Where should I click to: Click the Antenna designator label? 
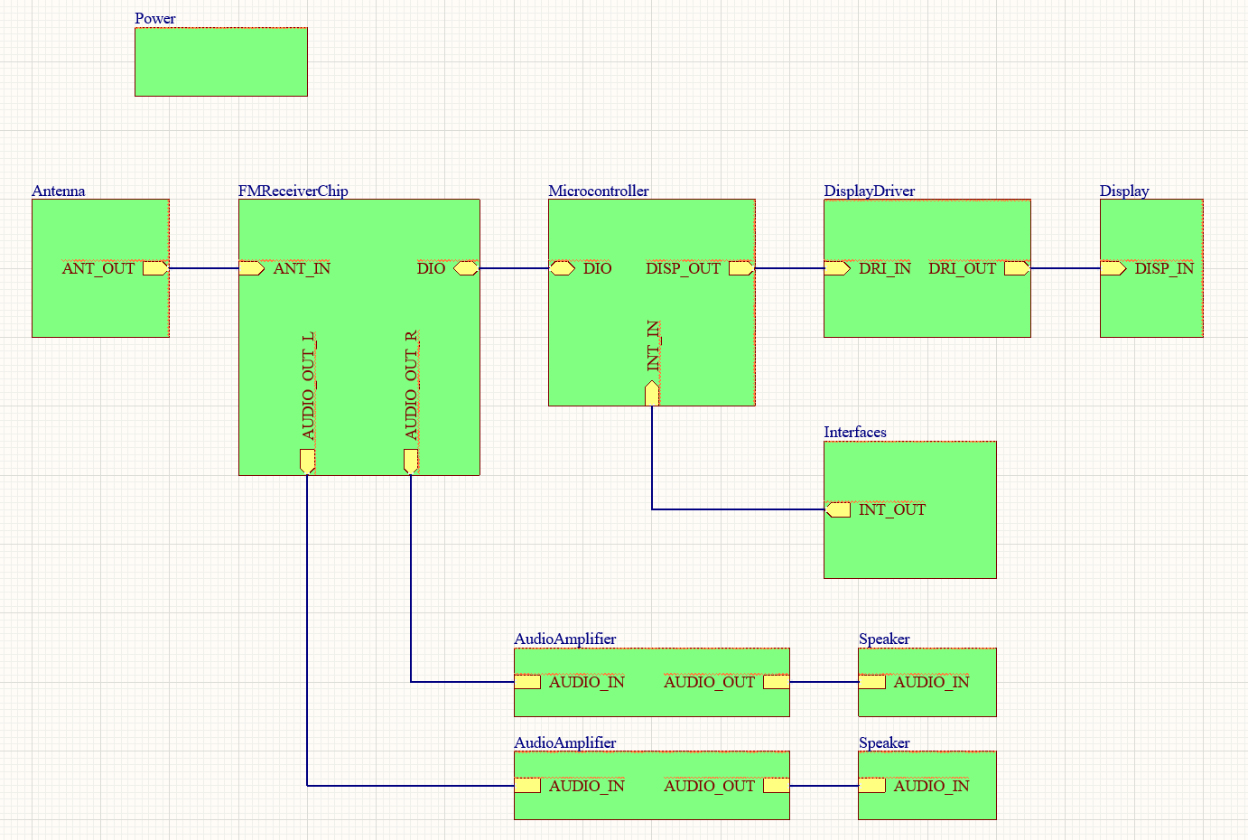tap(59, 191)
